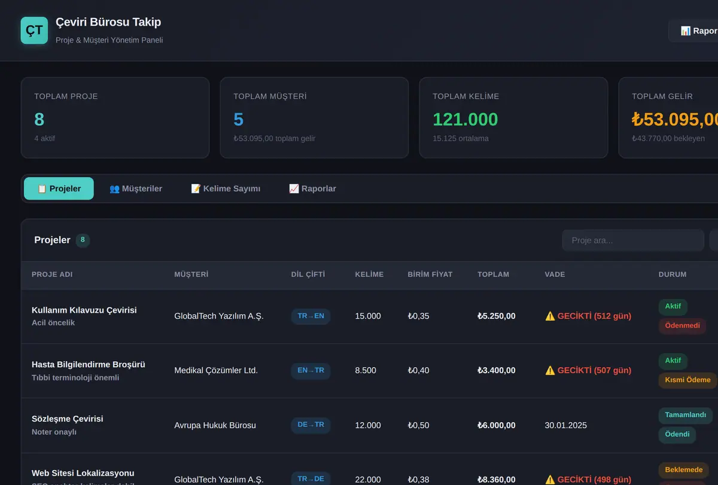Click the Vade column header
The width and height of the screenshot is (718, 485).
(x=555, y=274)
